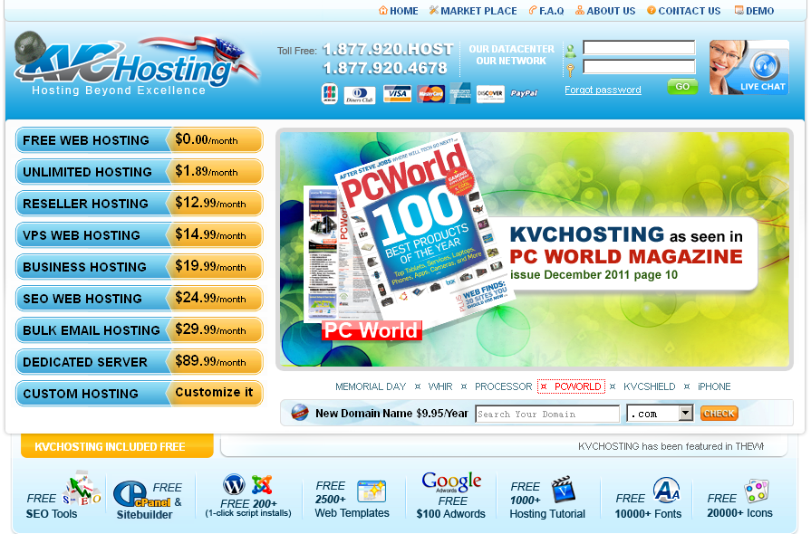Click the free Icons palette icon

[757, 491]
